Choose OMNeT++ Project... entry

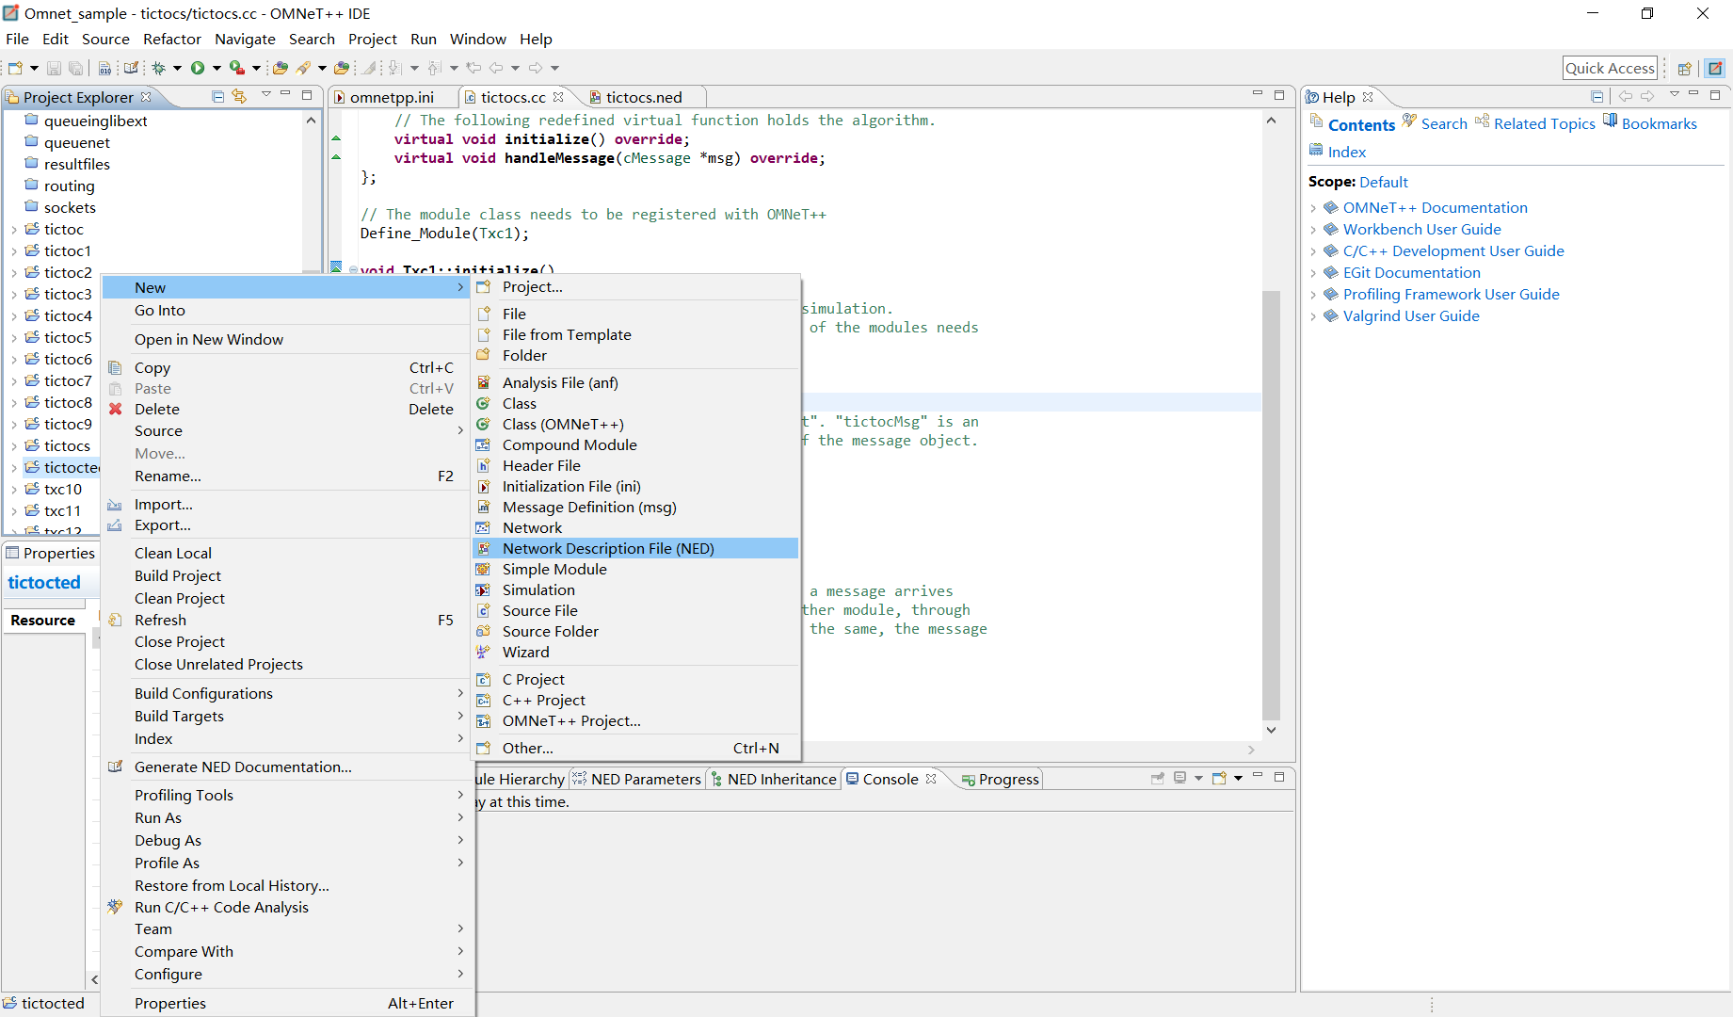click(x=635, y=720)
